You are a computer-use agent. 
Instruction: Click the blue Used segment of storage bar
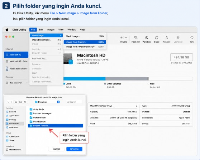84,79
